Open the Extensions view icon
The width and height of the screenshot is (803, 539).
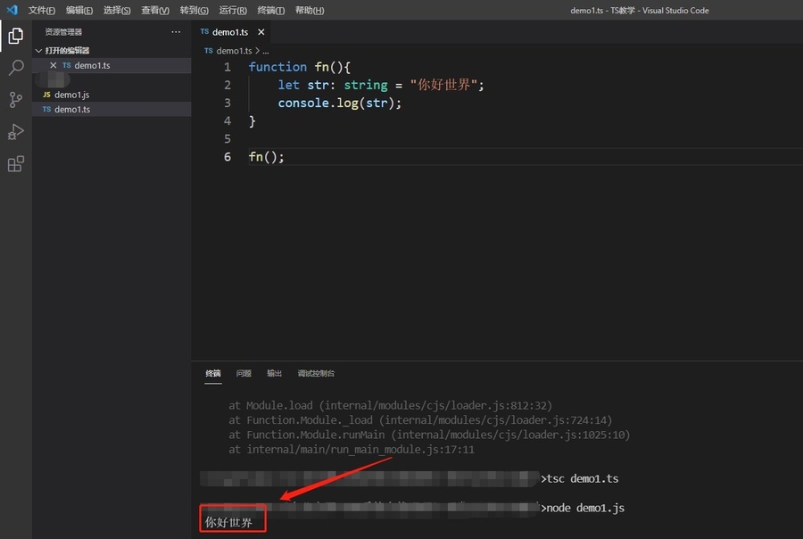15,164
